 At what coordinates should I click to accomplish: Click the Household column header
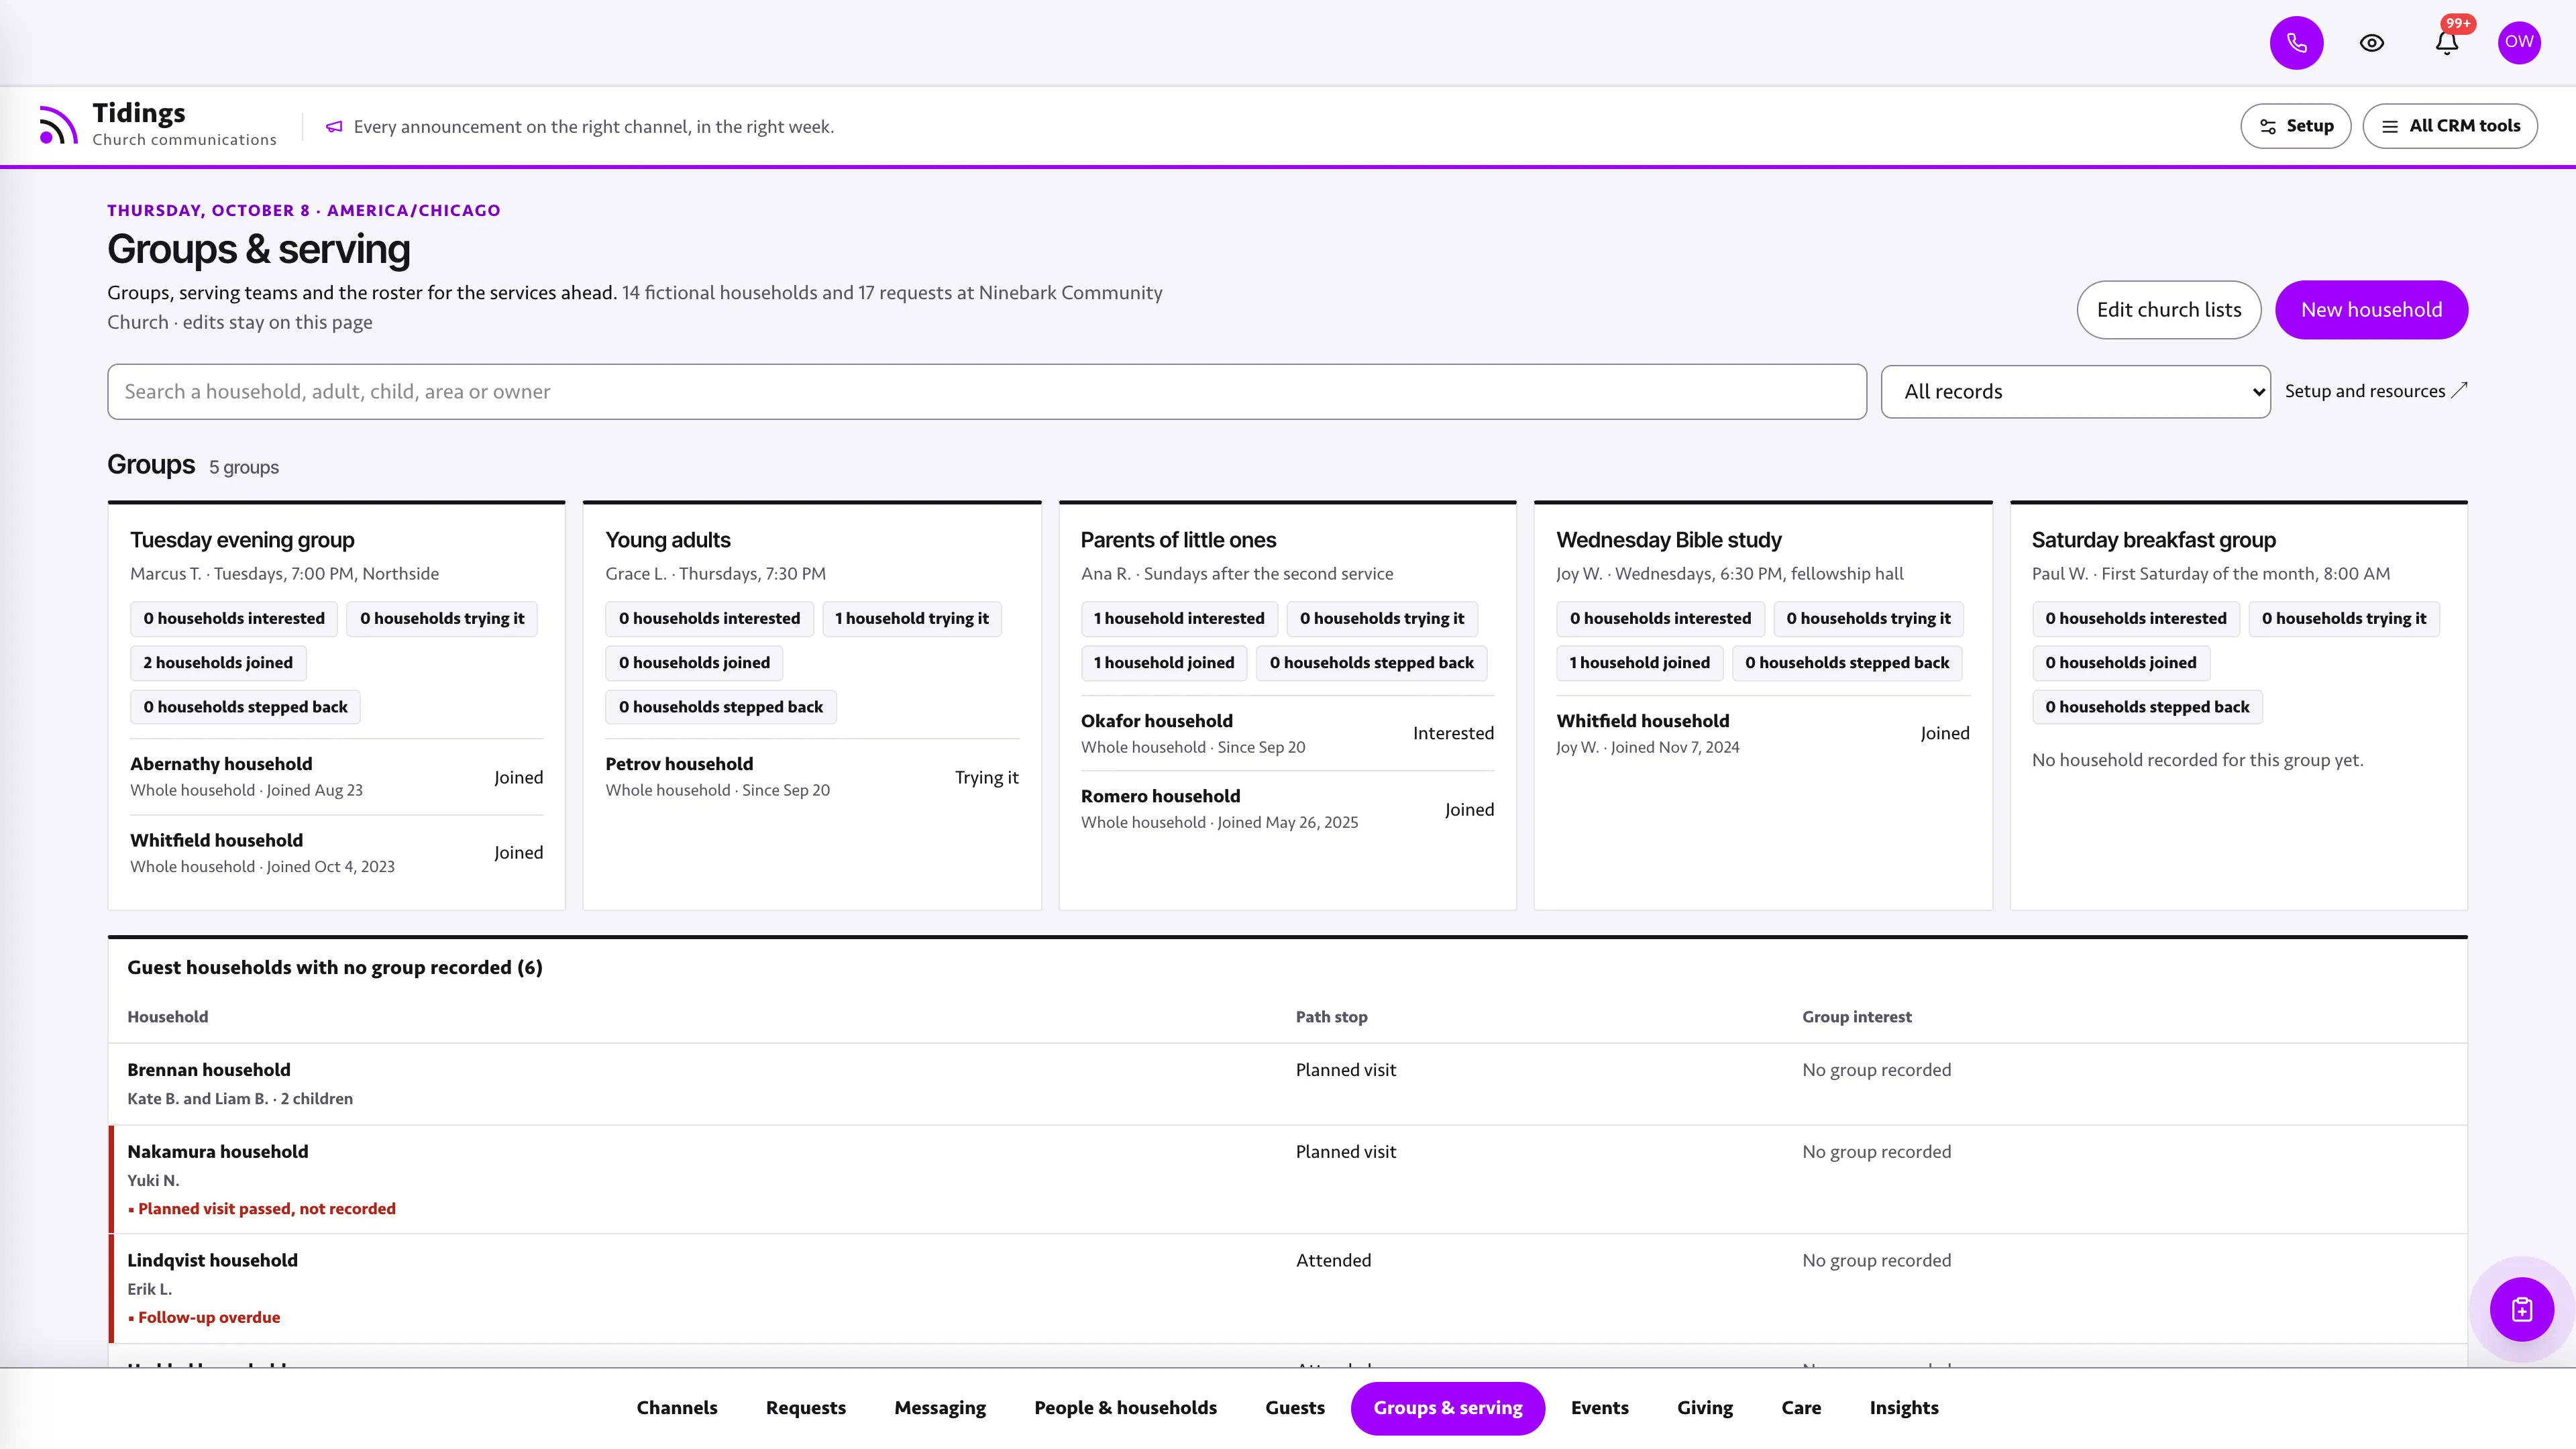click(x=167, y=1017)
